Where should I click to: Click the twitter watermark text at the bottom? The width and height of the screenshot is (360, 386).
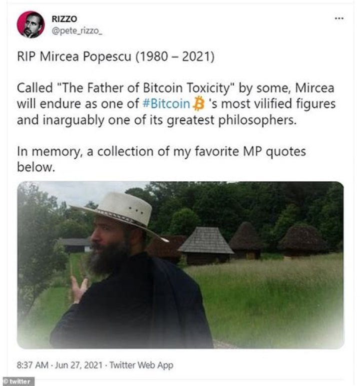(x=21, y=382)
